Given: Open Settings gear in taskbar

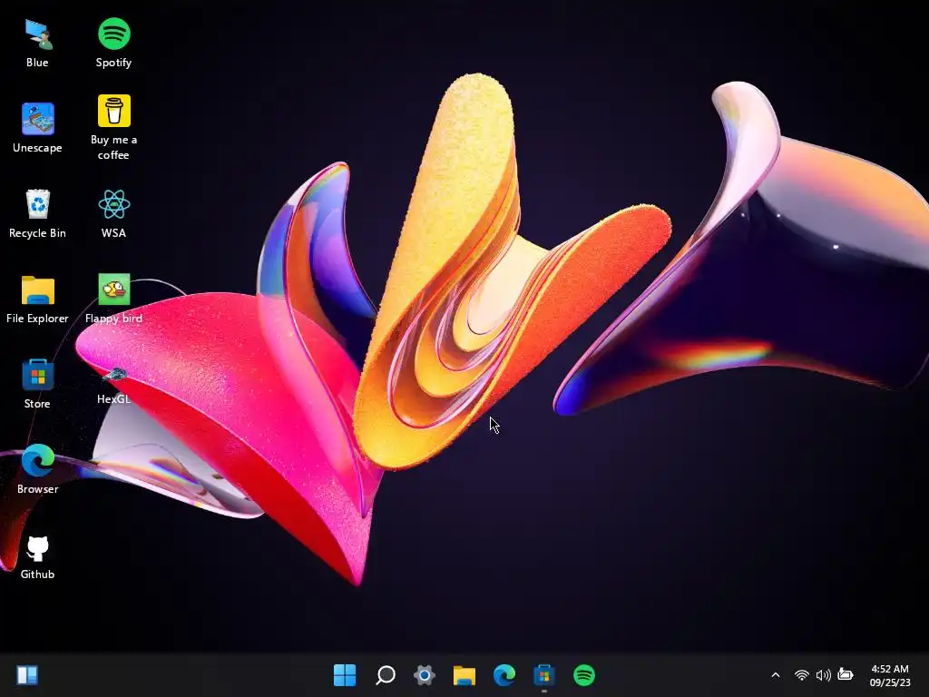Looking at the screenshot, I should click(x=425, y=674).
